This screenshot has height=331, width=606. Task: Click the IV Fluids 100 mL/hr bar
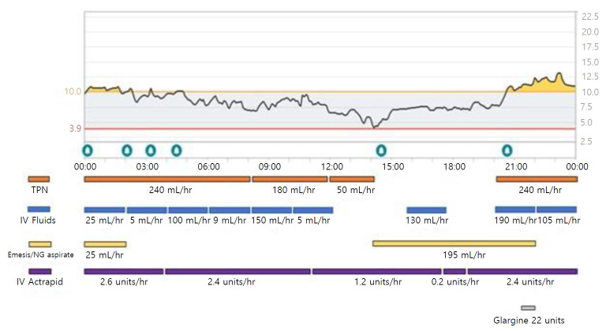(x=188, y=210)
